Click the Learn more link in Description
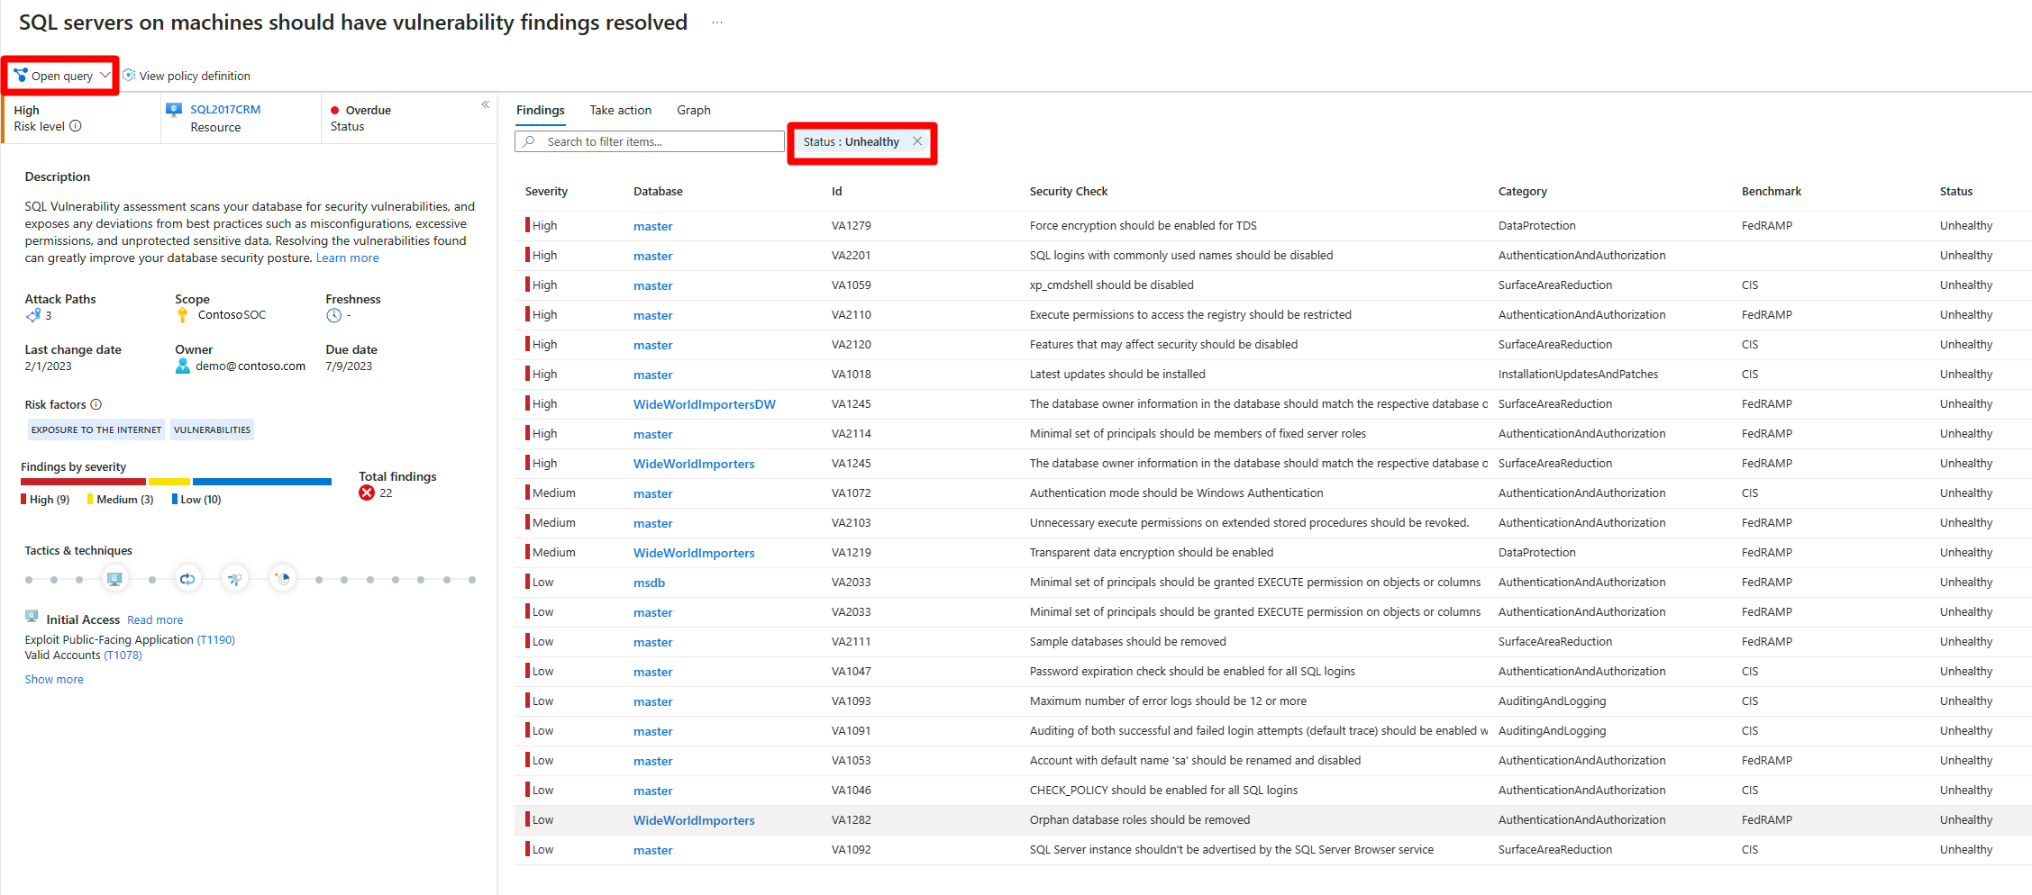The width and height of the screenshot is (2032, 895). point(347,258)
